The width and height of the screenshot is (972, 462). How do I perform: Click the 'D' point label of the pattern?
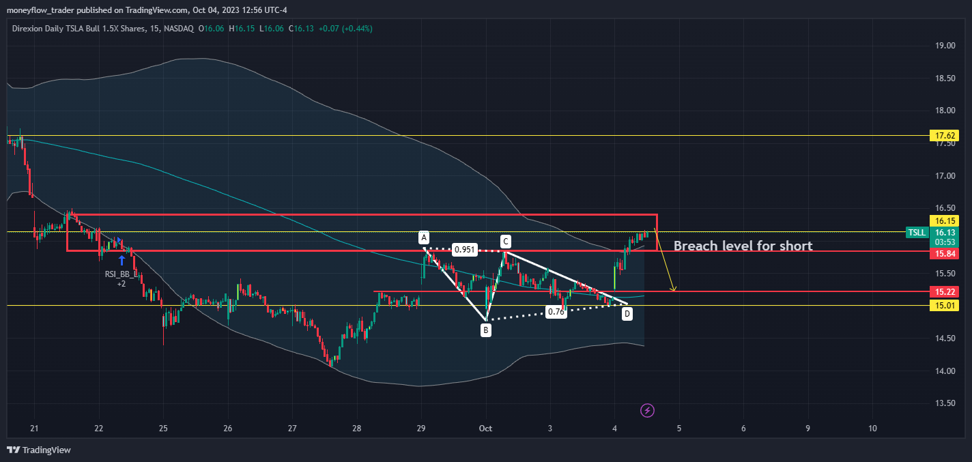point(627,314)
